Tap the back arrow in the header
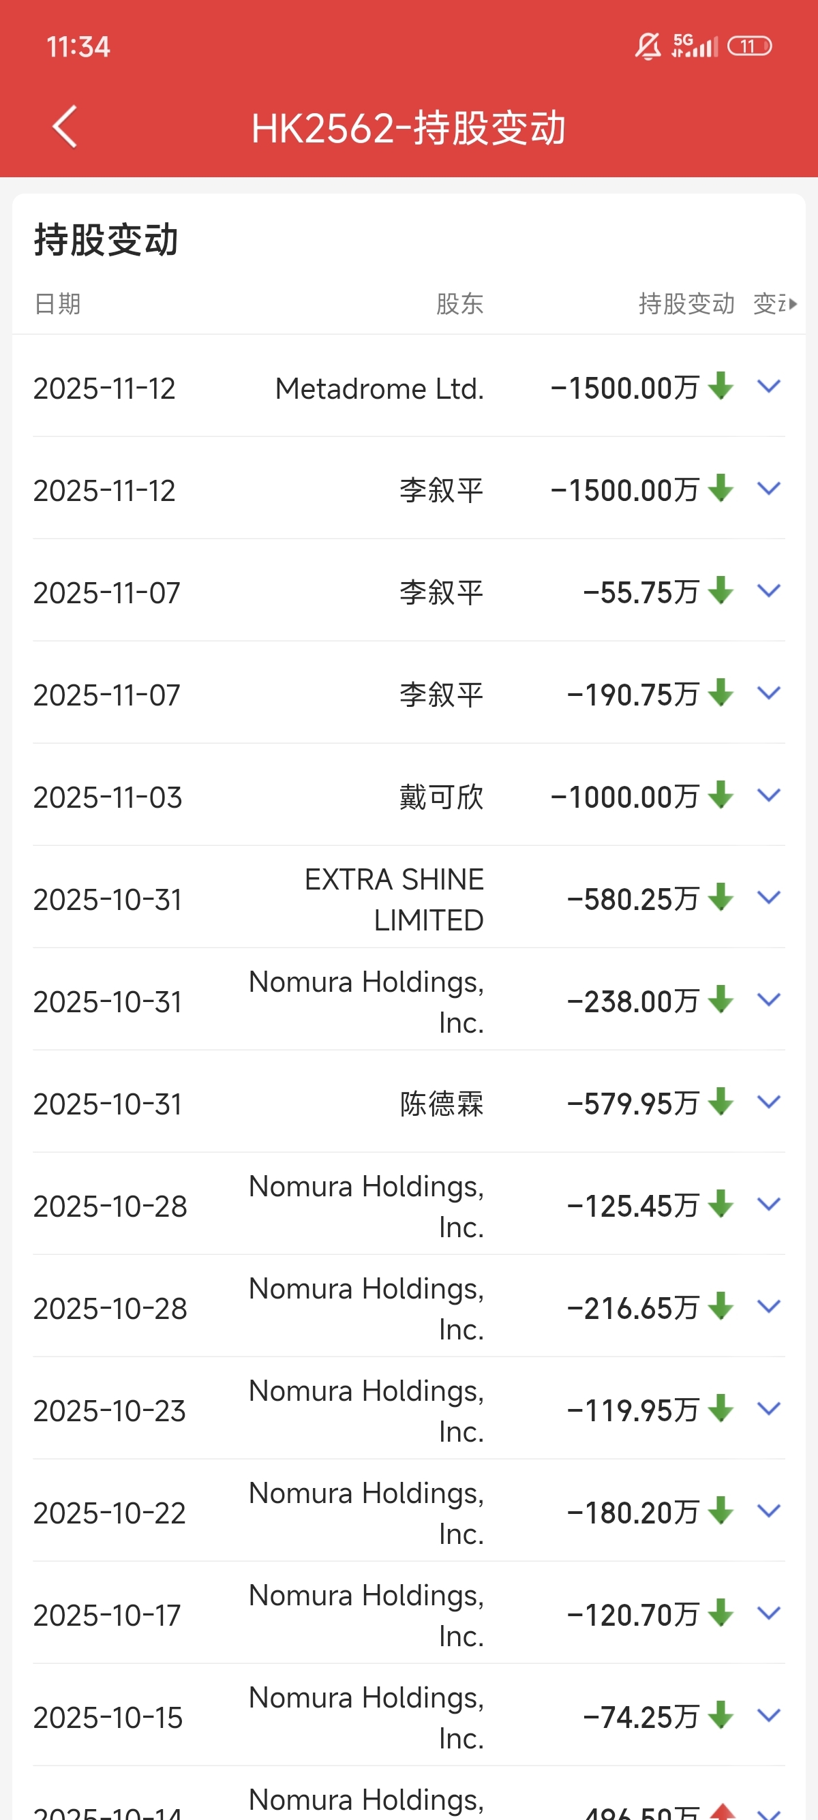Image resolution: width=818 pixels, height=1820 pixels. point(65,127)
